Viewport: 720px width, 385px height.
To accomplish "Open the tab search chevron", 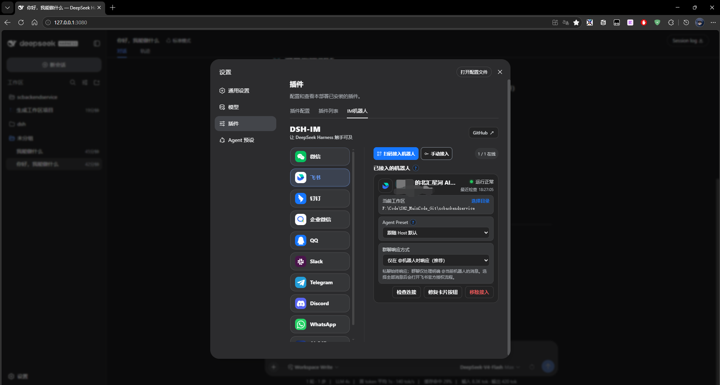I will click(x=8, y=7).
